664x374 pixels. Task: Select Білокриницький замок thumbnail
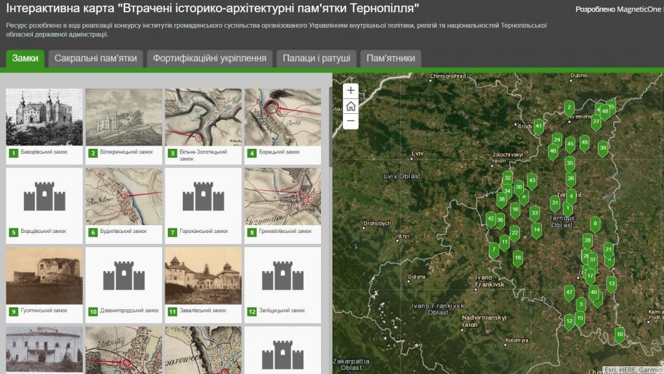tap(124, 117)
